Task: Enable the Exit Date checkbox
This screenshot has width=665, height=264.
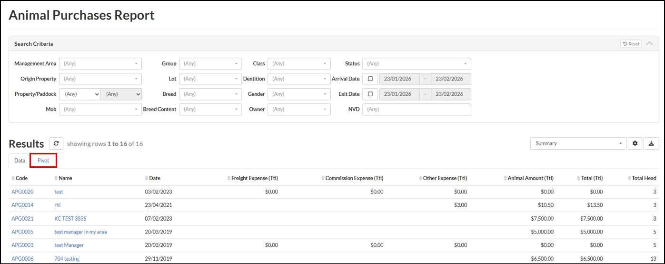Action: [370, 94]
